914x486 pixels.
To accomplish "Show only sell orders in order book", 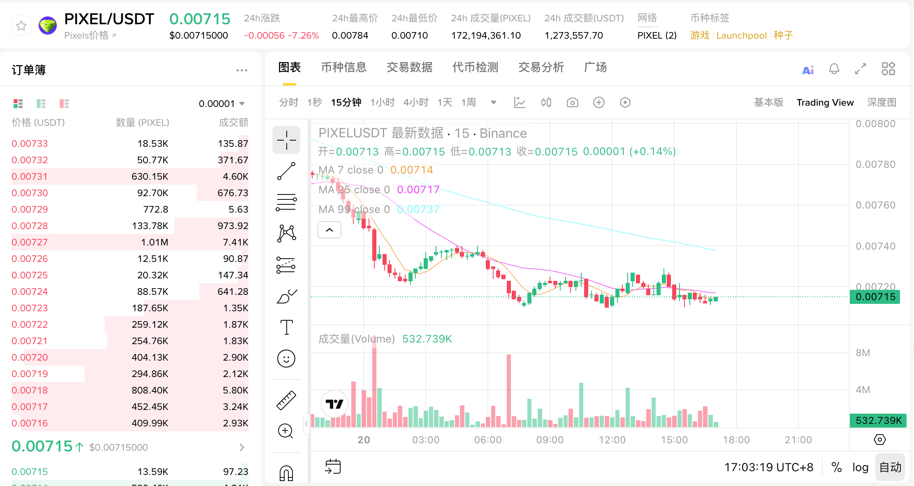I will coord(64,103).
